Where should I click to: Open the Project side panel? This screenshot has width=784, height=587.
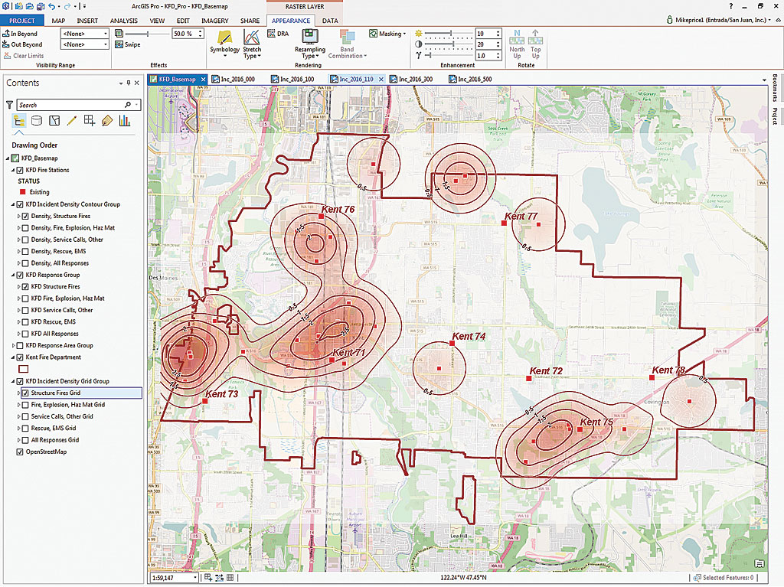[775, 116]
